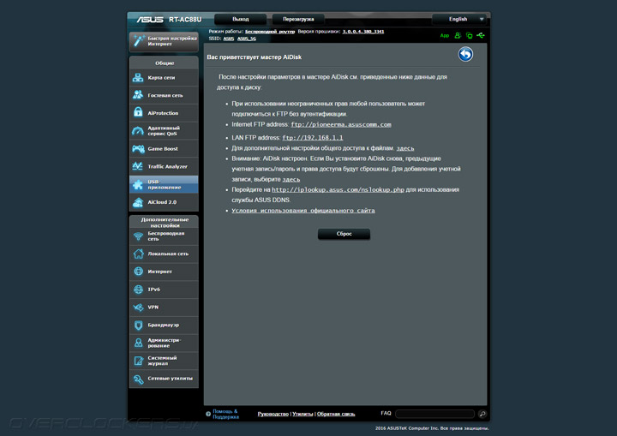Open the Quick Internet Setup wand icon

tap(139, 40)
